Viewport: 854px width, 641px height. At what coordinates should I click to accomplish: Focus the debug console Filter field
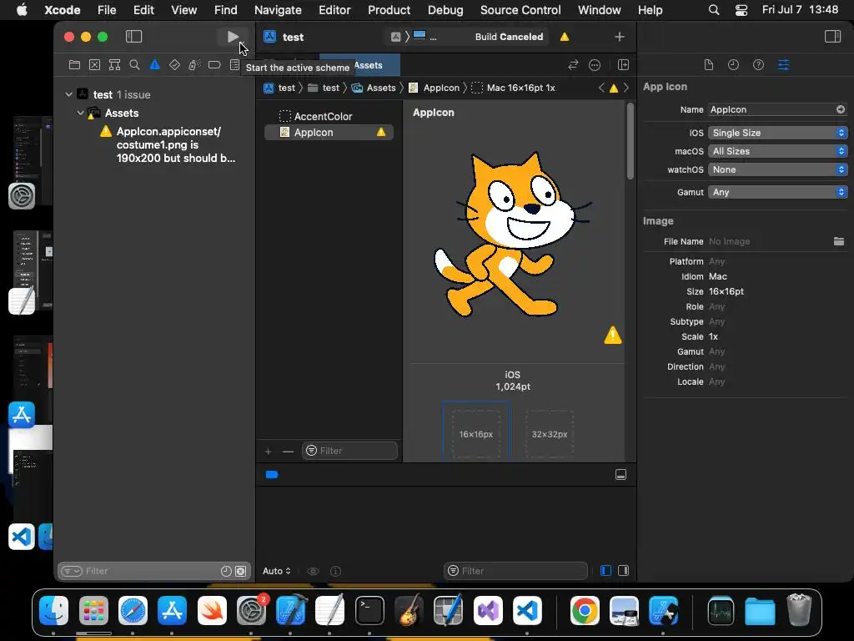click(x=515, y=571)
